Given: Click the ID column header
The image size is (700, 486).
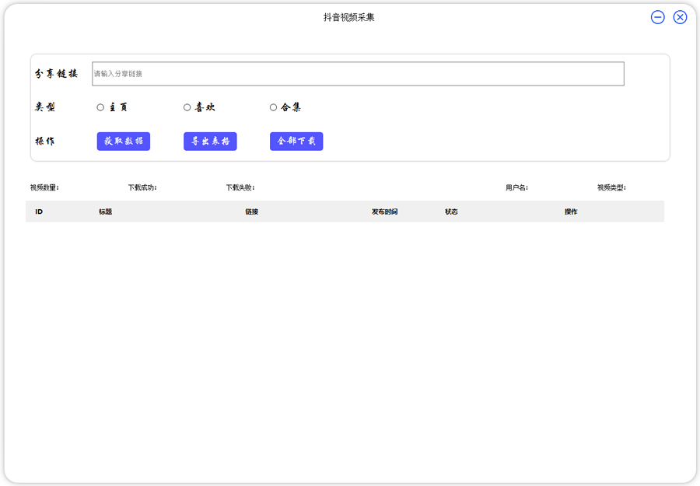Looking at the screenshot, I should point(39,212).
